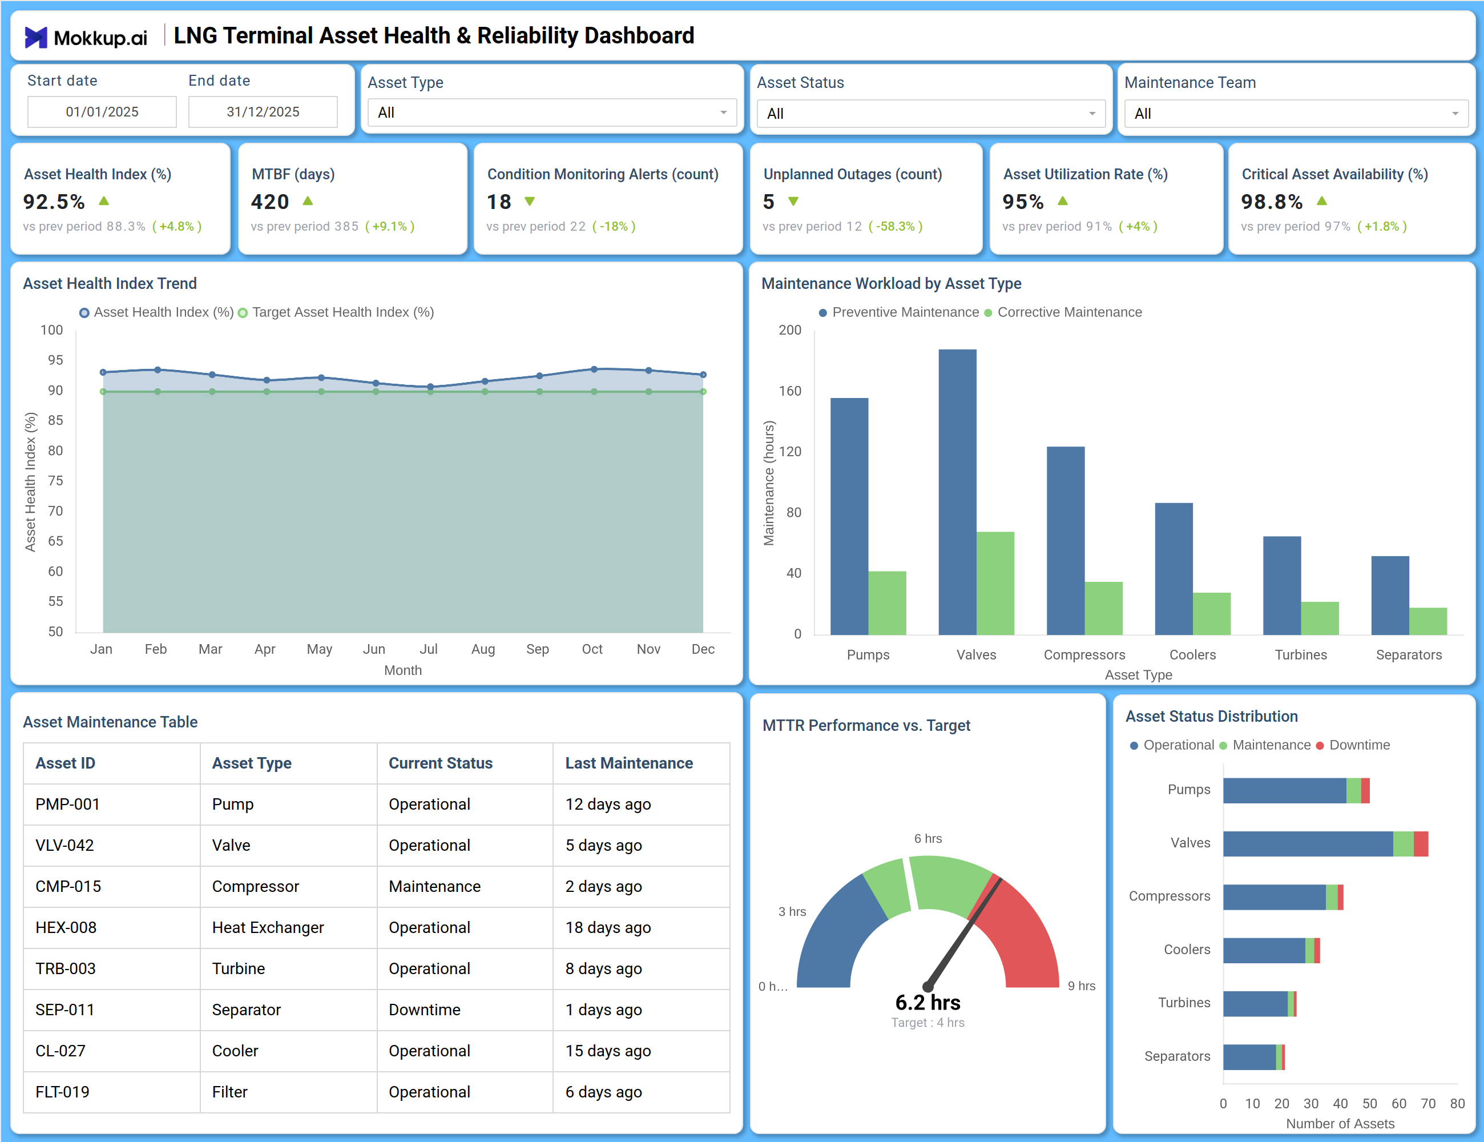
Task: Click the Heat Exchanger asset type cell
Action: (288, 928)
